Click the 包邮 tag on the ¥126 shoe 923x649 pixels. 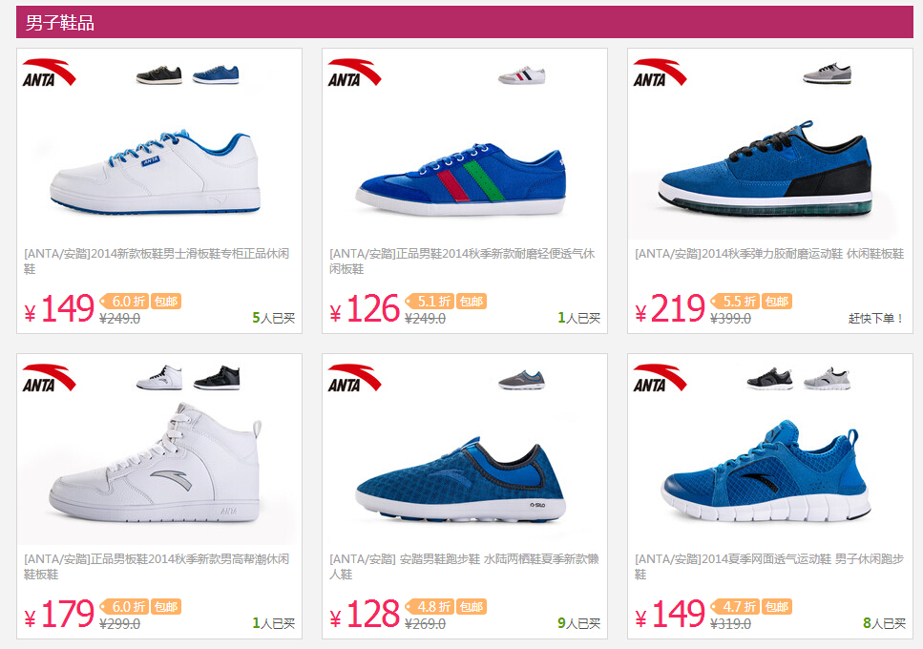[x=472, y=302]
